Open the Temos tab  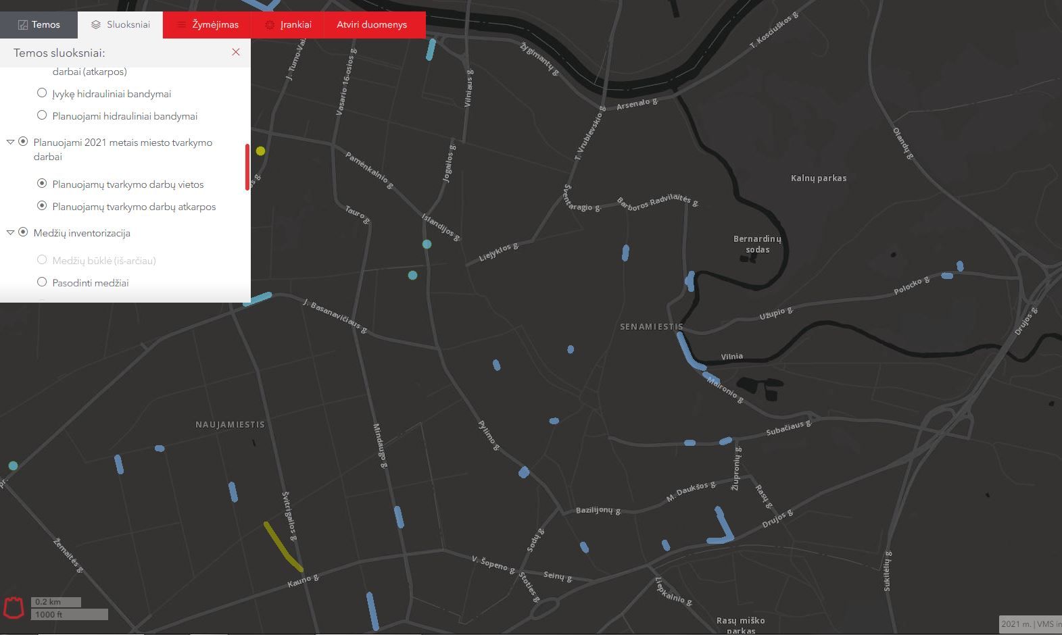[x=39, y=24]
